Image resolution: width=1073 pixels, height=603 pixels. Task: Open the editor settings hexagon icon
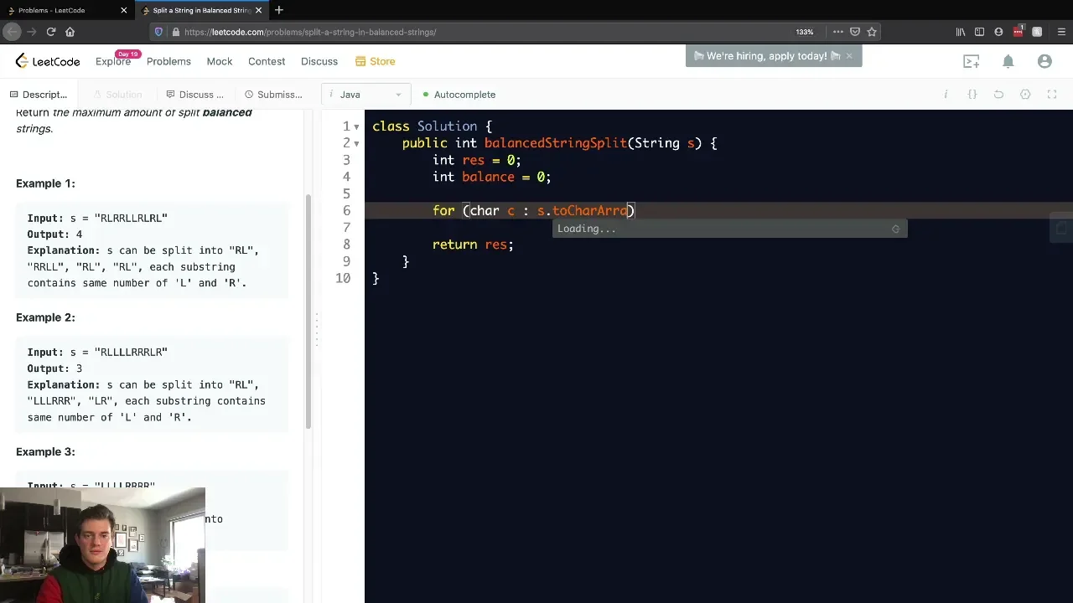click(x=1025, y=95)
